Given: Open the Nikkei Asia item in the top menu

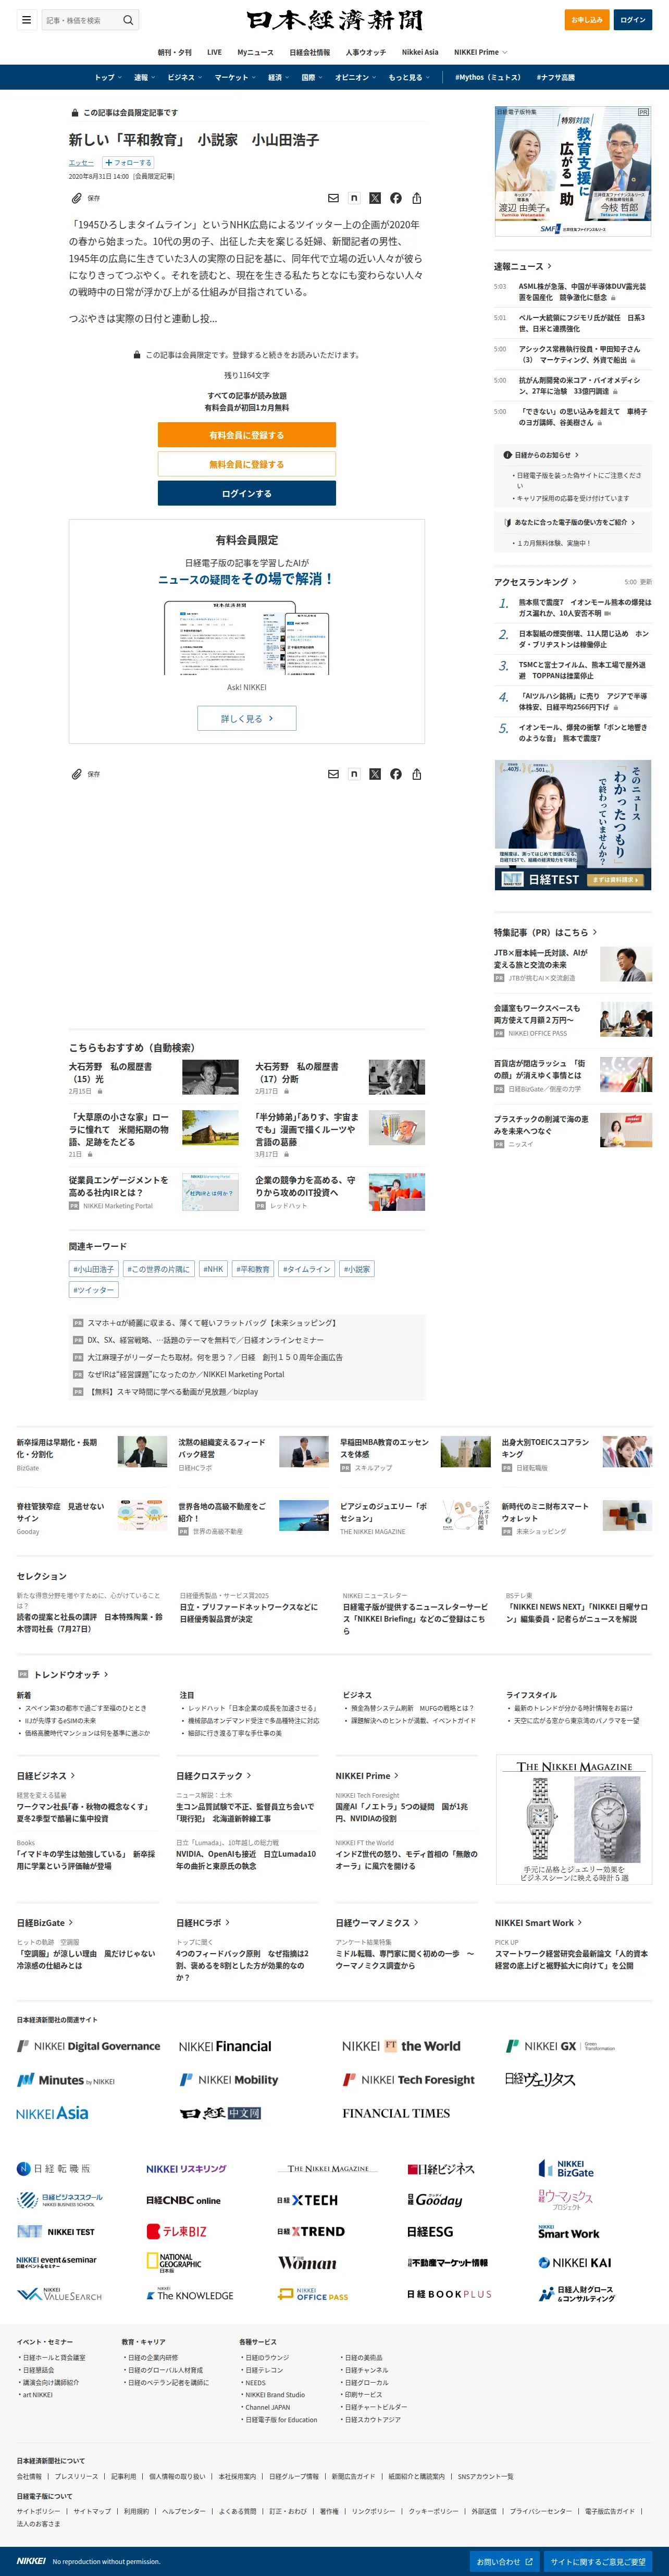Looking at the screenshot, I should pyautogui.click(x=420, y=52).
